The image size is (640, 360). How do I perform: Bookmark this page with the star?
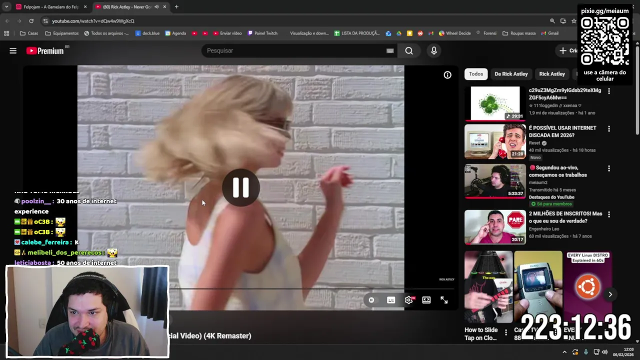pos(574,21)
